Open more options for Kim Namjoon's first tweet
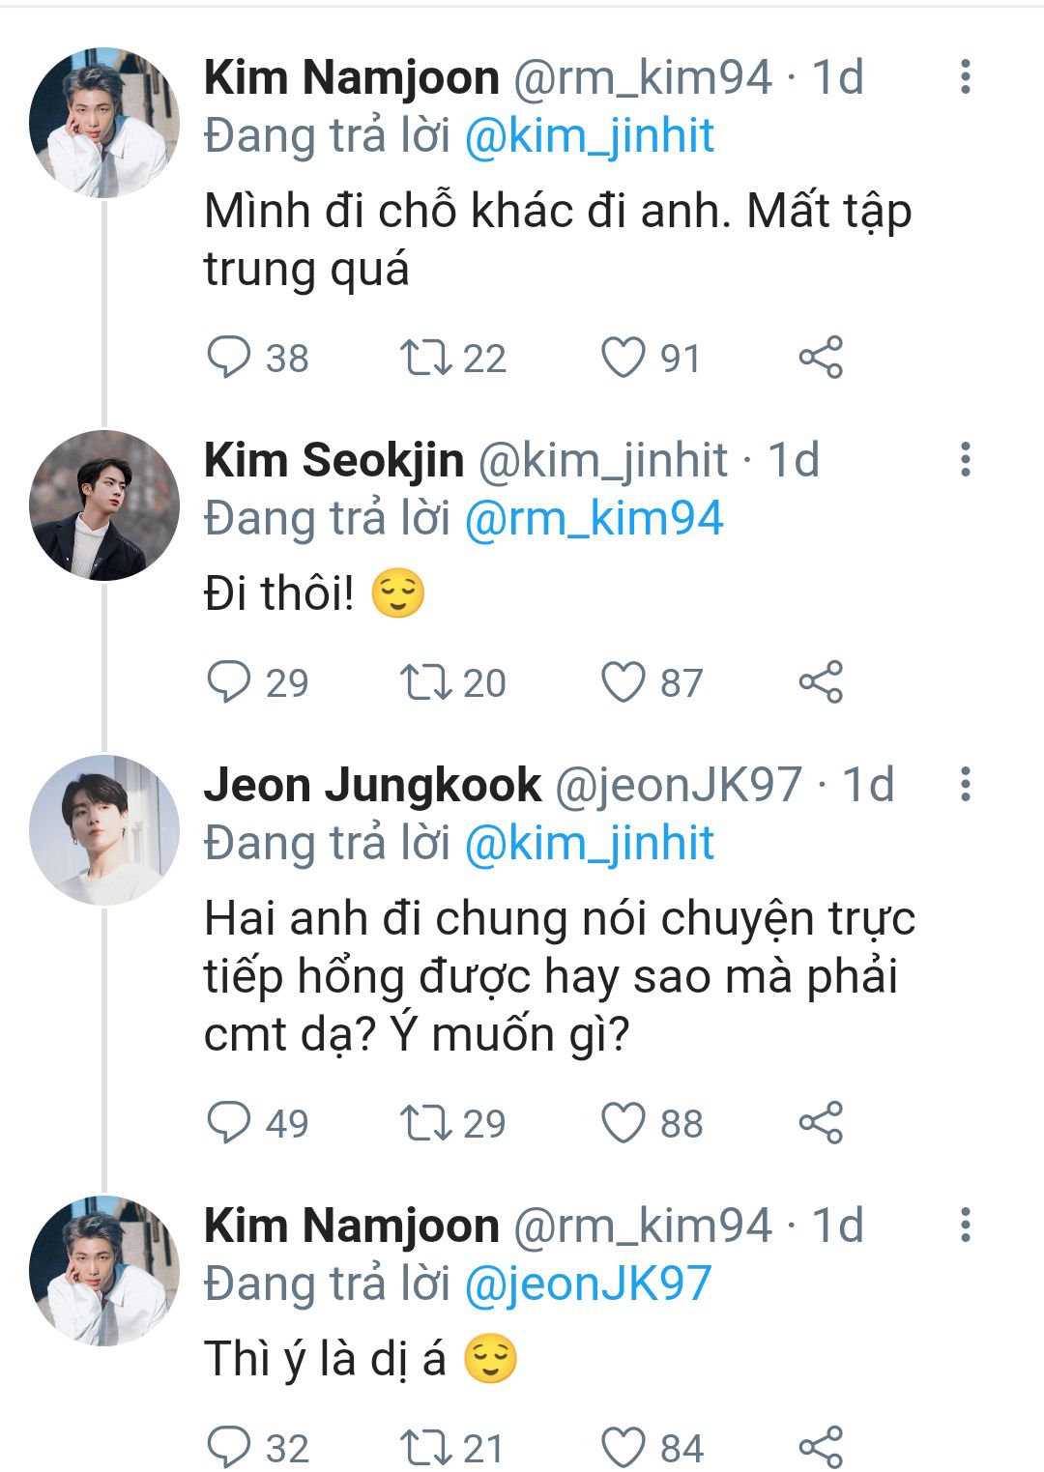The image size is (1044, 1472). [965, 77]
